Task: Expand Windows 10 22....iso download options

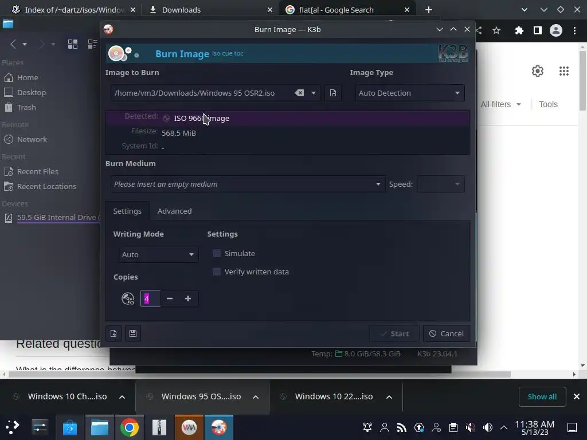Action: pos(389,397)
